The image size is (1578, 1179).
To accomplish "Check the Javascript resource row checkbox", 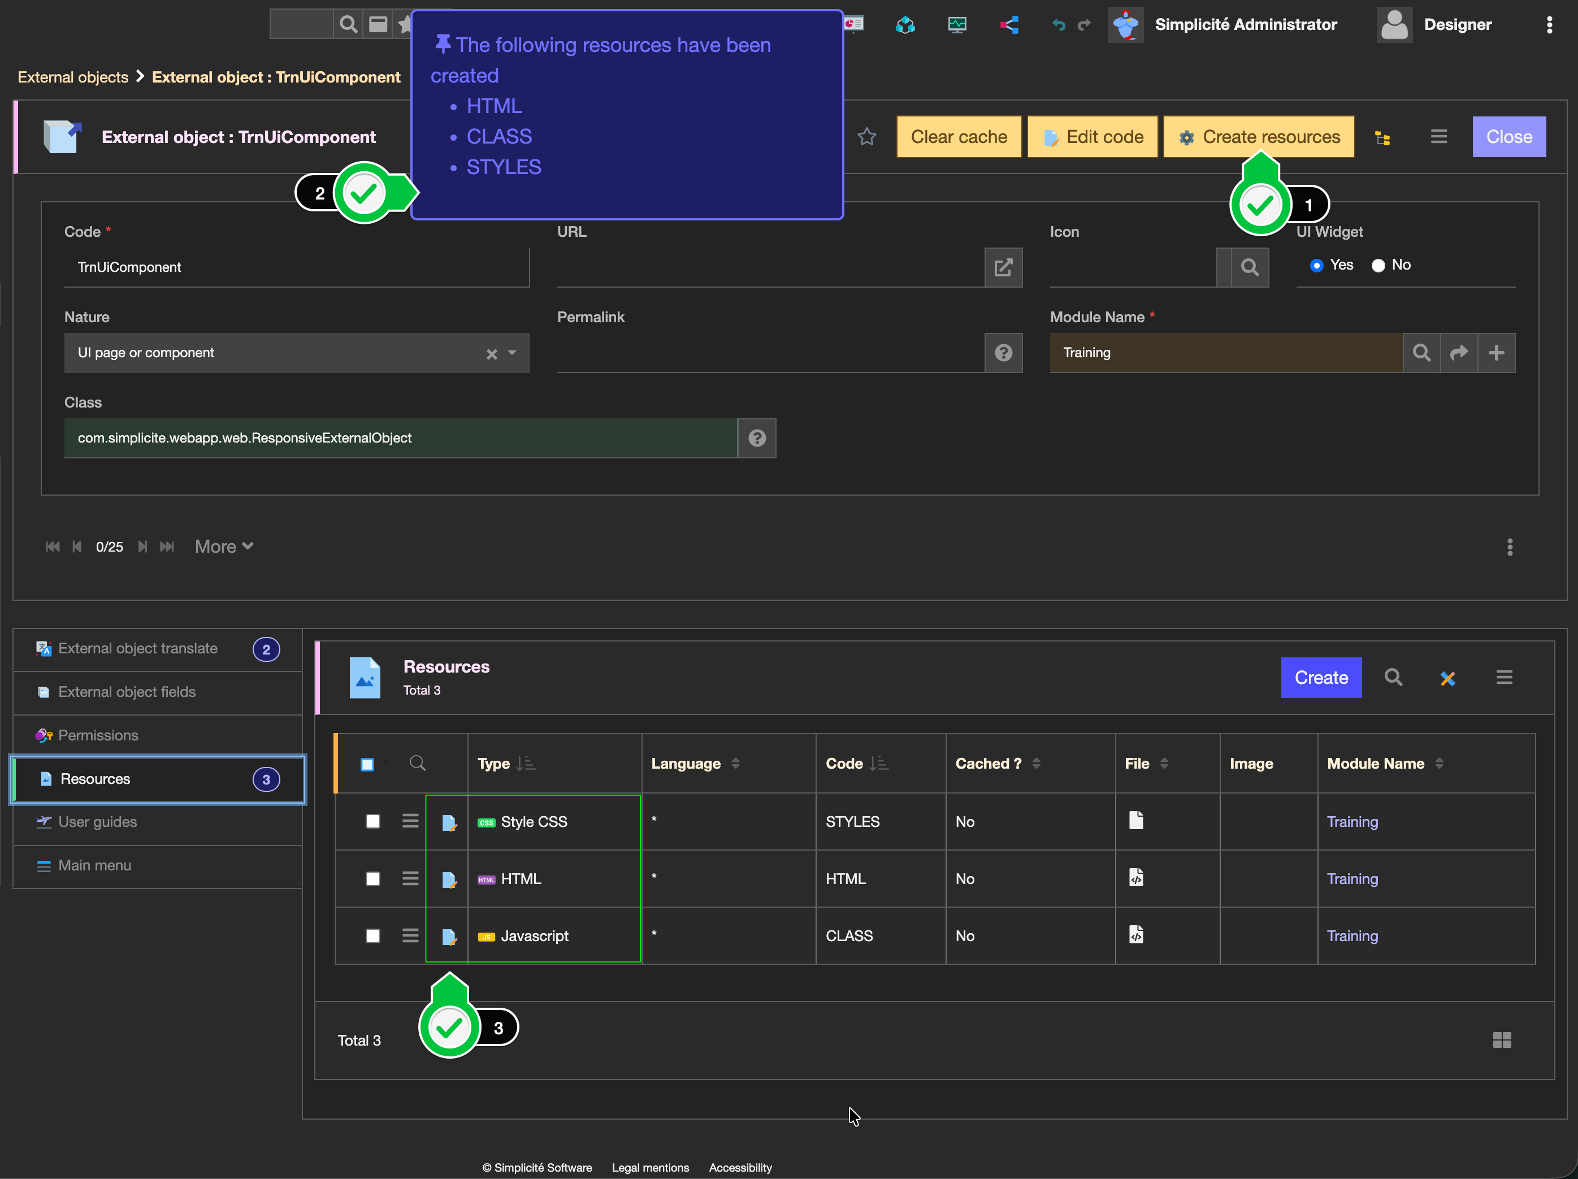I will tap(372, 936).
